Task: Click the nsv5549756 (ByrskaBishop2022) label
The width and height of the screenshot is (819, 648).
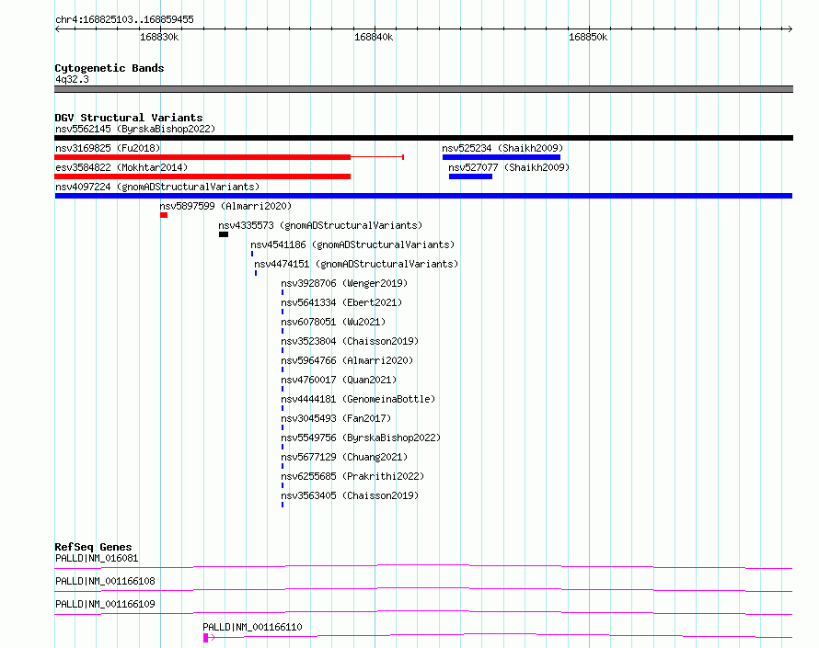Action: (x=361, y=438)
